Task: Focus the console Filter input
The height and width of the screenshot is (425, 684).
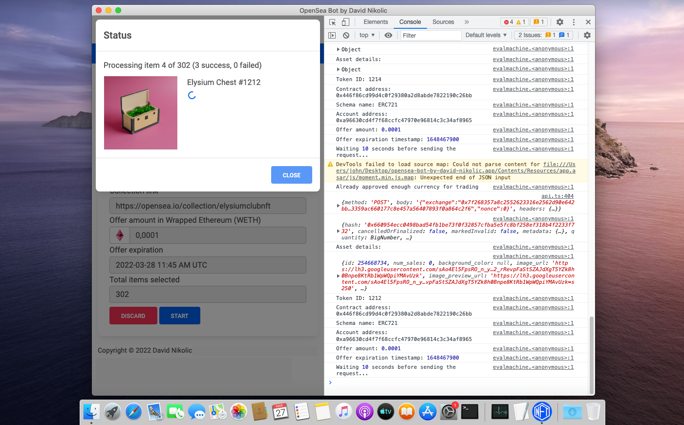Action: tap(431, 35)
